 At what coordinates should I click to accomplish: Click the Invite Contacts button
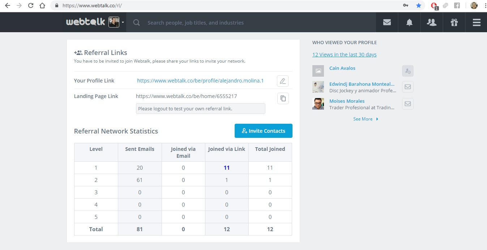coord(263,131)
